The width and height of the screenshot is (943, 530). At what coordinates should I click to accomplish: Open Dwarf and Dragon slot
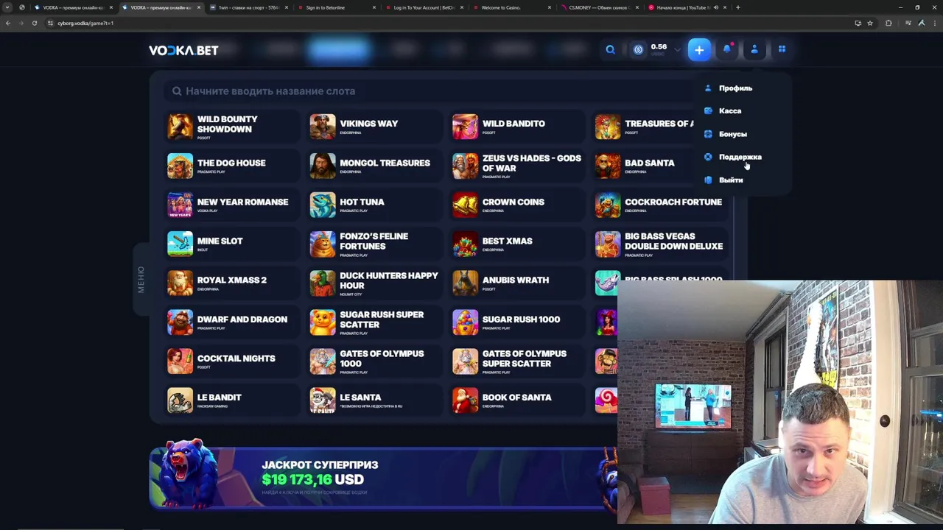coord(231,322)
